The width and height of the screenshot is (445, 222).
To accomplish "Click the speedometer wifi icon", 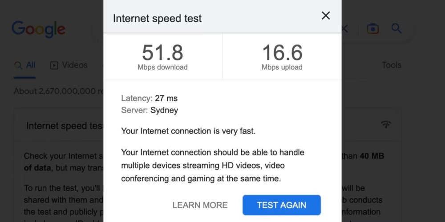I will pos(386,124).
